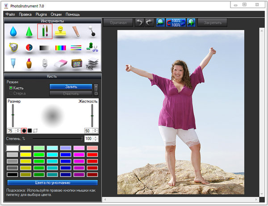Adjust the Жесткость vertical slider

pos(92,116)
